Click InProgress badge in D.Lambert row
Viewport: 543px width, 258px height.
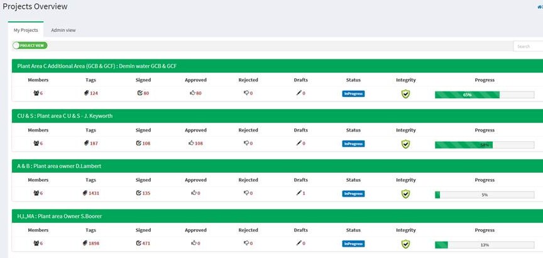[353, 194]
